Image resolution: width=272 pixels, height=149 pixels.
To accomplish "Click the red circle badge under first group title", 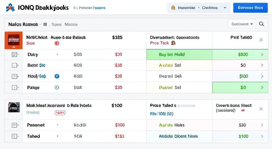I will pyautogui.click(x=56, y=43).
